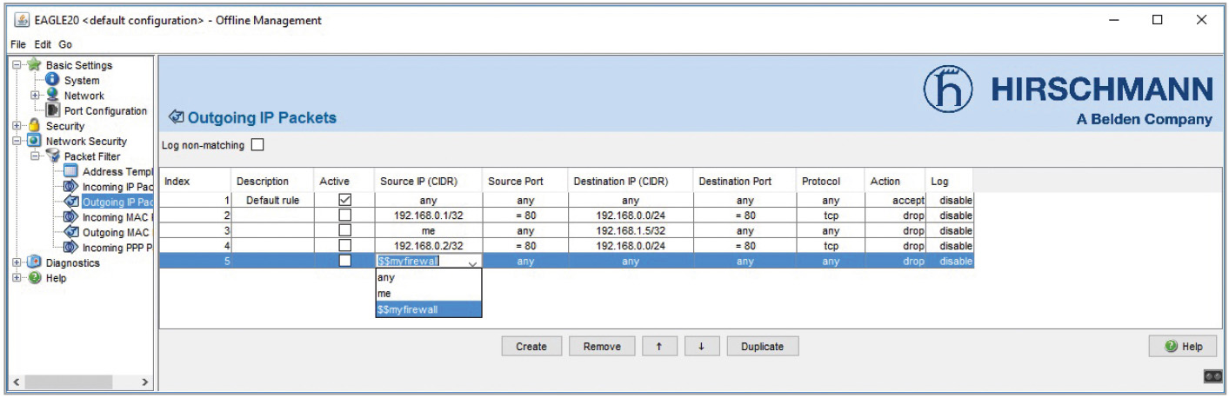Viewport: 1229px width, 398px height.
Task: Choose 'me' from Source IP dropdown list
Action: [x=384, y=294]
